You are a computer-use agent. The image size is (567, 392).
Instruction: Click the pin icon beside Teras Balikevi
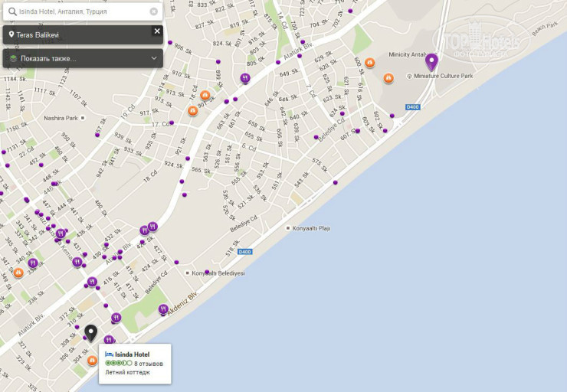click(x=11, y=35)
